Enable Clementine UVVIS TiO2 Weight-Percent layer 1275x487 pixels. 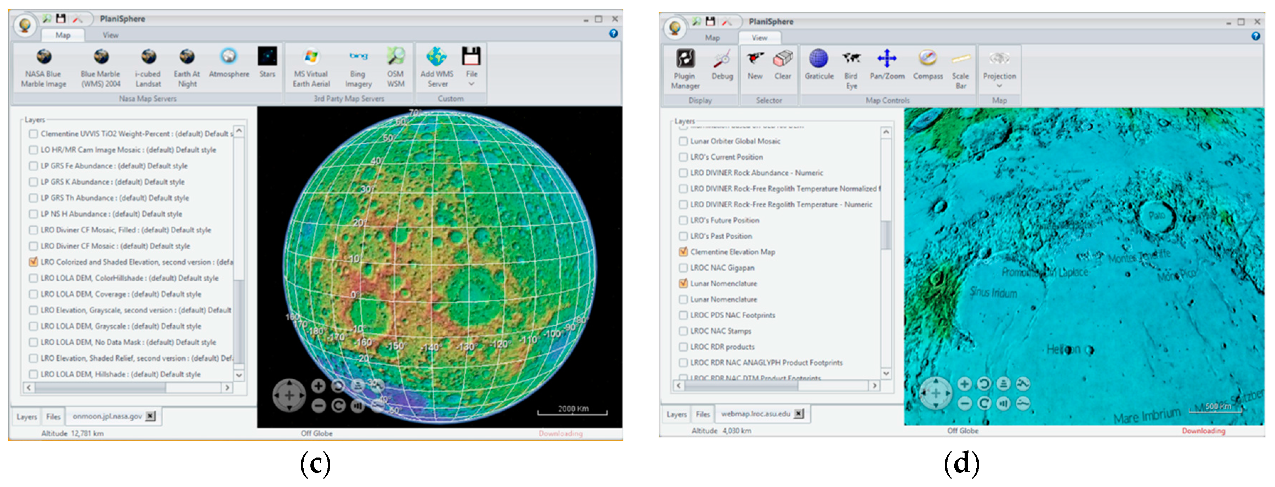pyautogui.click(x=33, y=134)
